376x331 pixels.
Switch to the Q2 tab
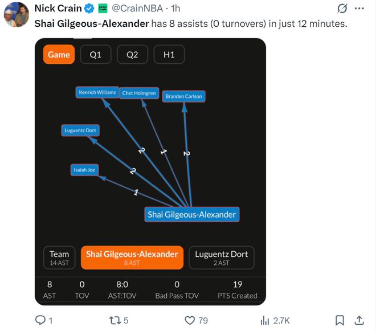132,55
